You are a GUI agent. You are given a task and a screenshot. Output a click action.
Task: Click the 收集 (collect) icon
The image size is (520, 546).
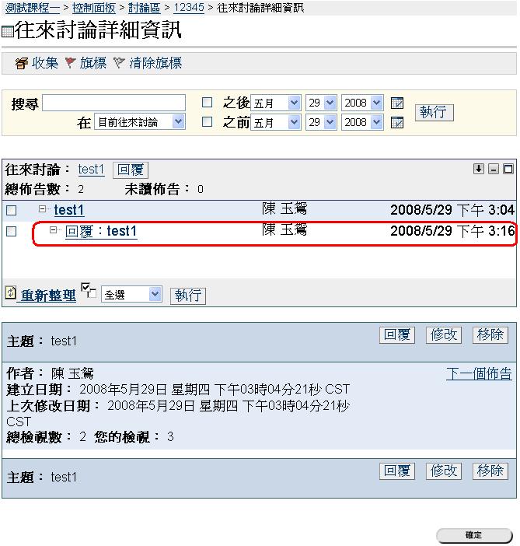[22, 64]
